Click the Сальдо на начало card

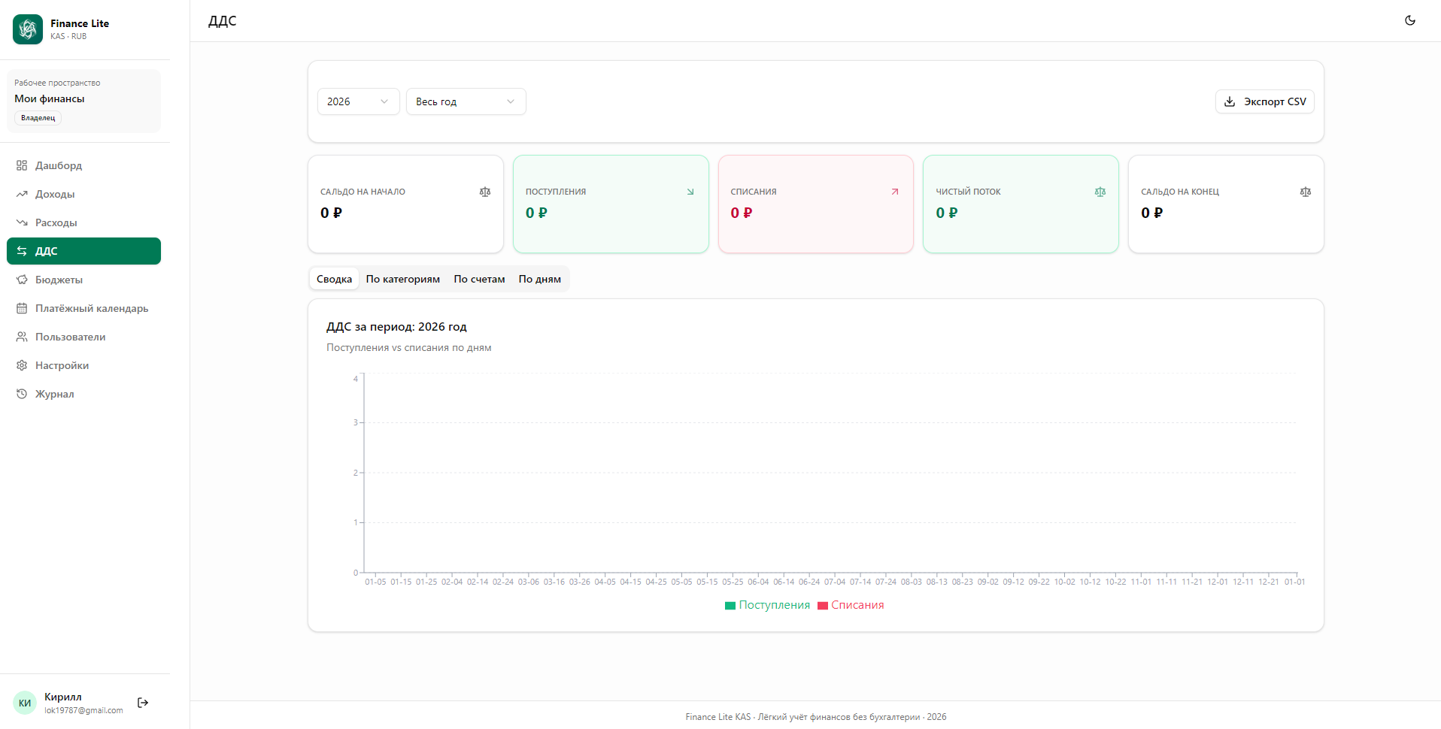click(405, 204)
